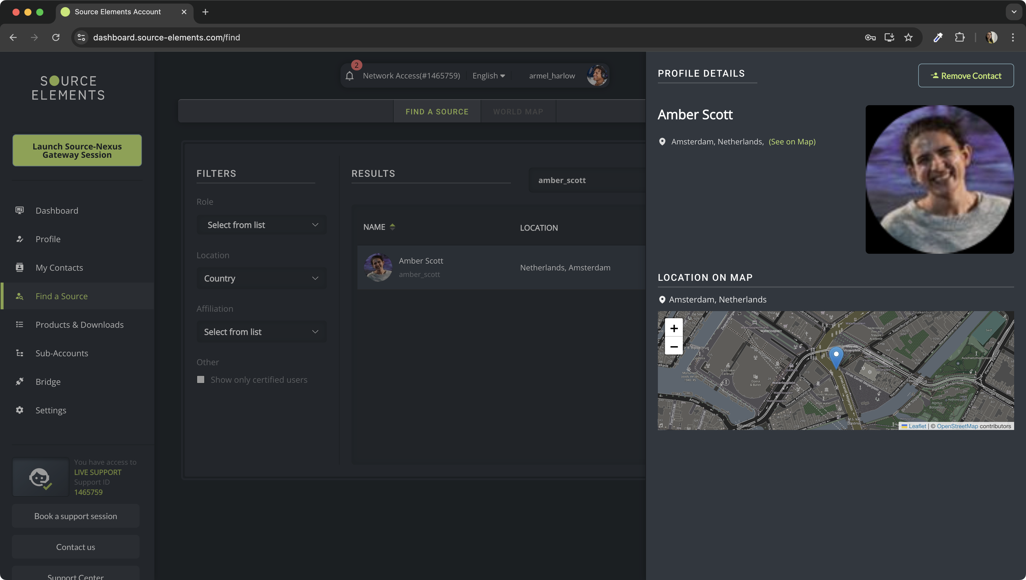Bookmark this page with star icon
1026x580 pixels.
tap(908, 37)
